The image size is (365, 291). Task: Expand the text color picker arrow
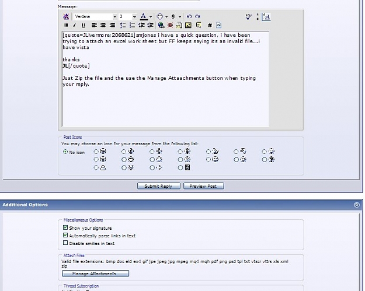(x=151, y=17)
